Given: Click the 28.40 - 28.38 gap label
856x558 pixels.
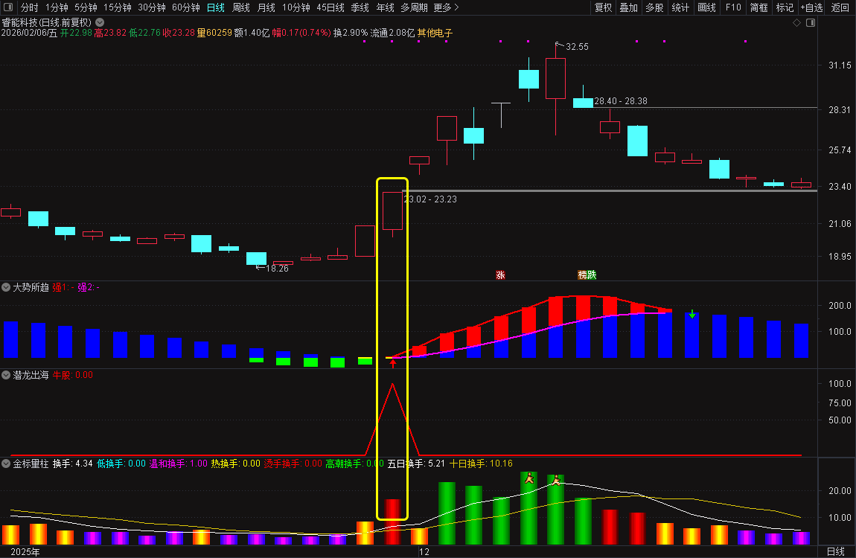Looking at the screenshot, I should click(621, 101).
